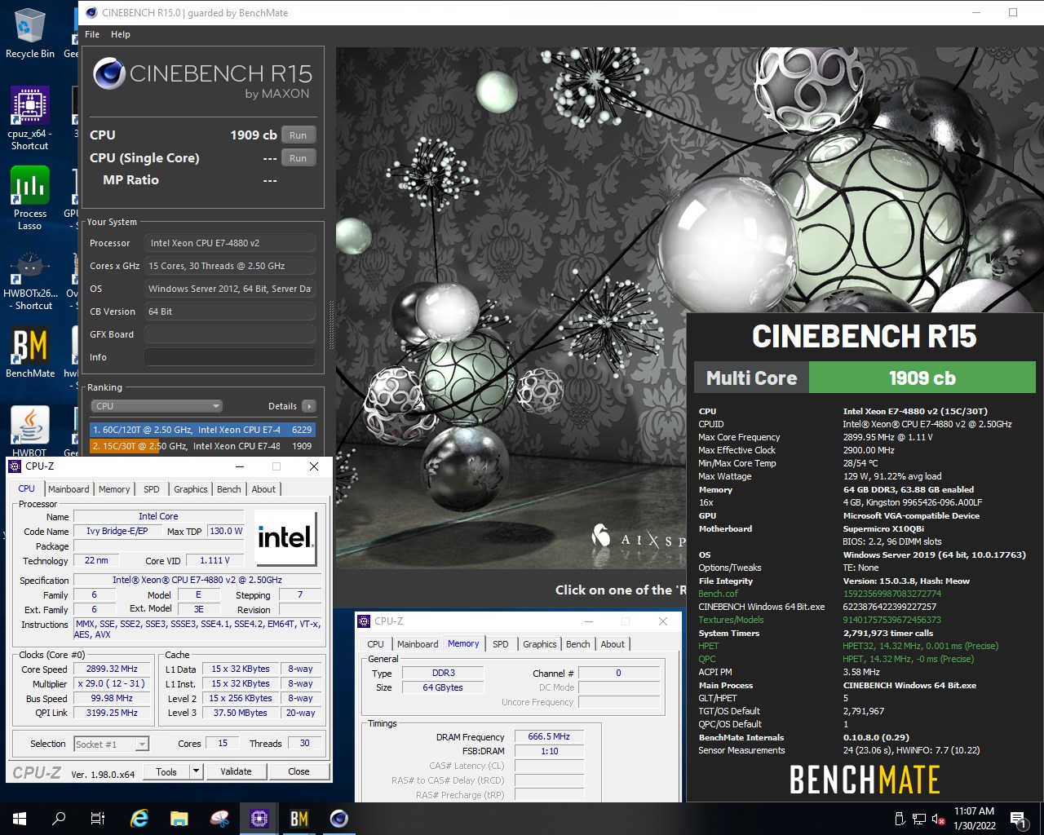Select Graphics tab in second CPU-Z window
Image resolution: width=1044 pixels, height=835 pixels.
540,644
